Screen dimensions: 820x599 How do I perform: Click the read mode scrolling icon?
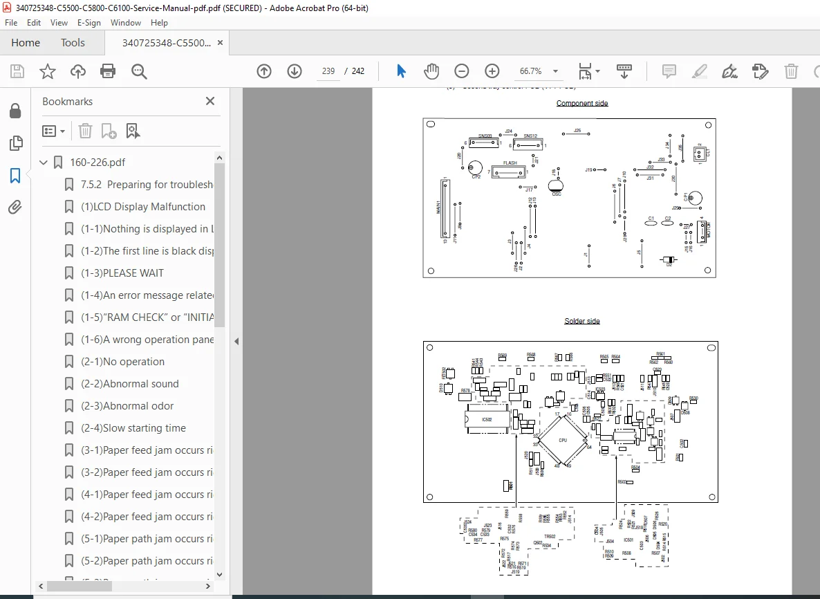[624, 71]
